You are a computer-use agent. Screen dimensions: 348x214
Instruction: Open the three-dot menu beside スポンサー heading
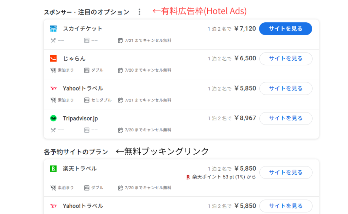tap(139, 12)
